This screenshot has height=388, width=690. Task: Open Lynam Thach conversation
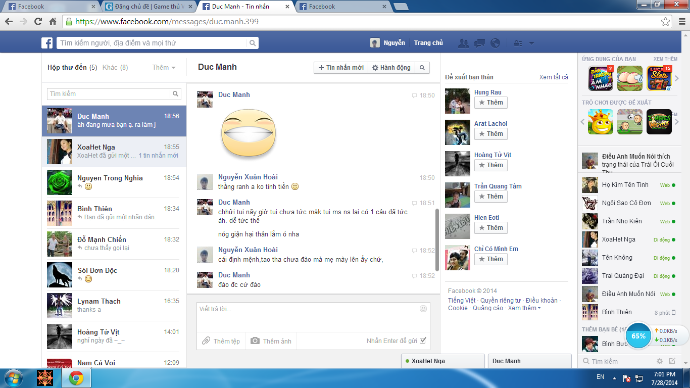pyautogui.click(x=114, y=306)
